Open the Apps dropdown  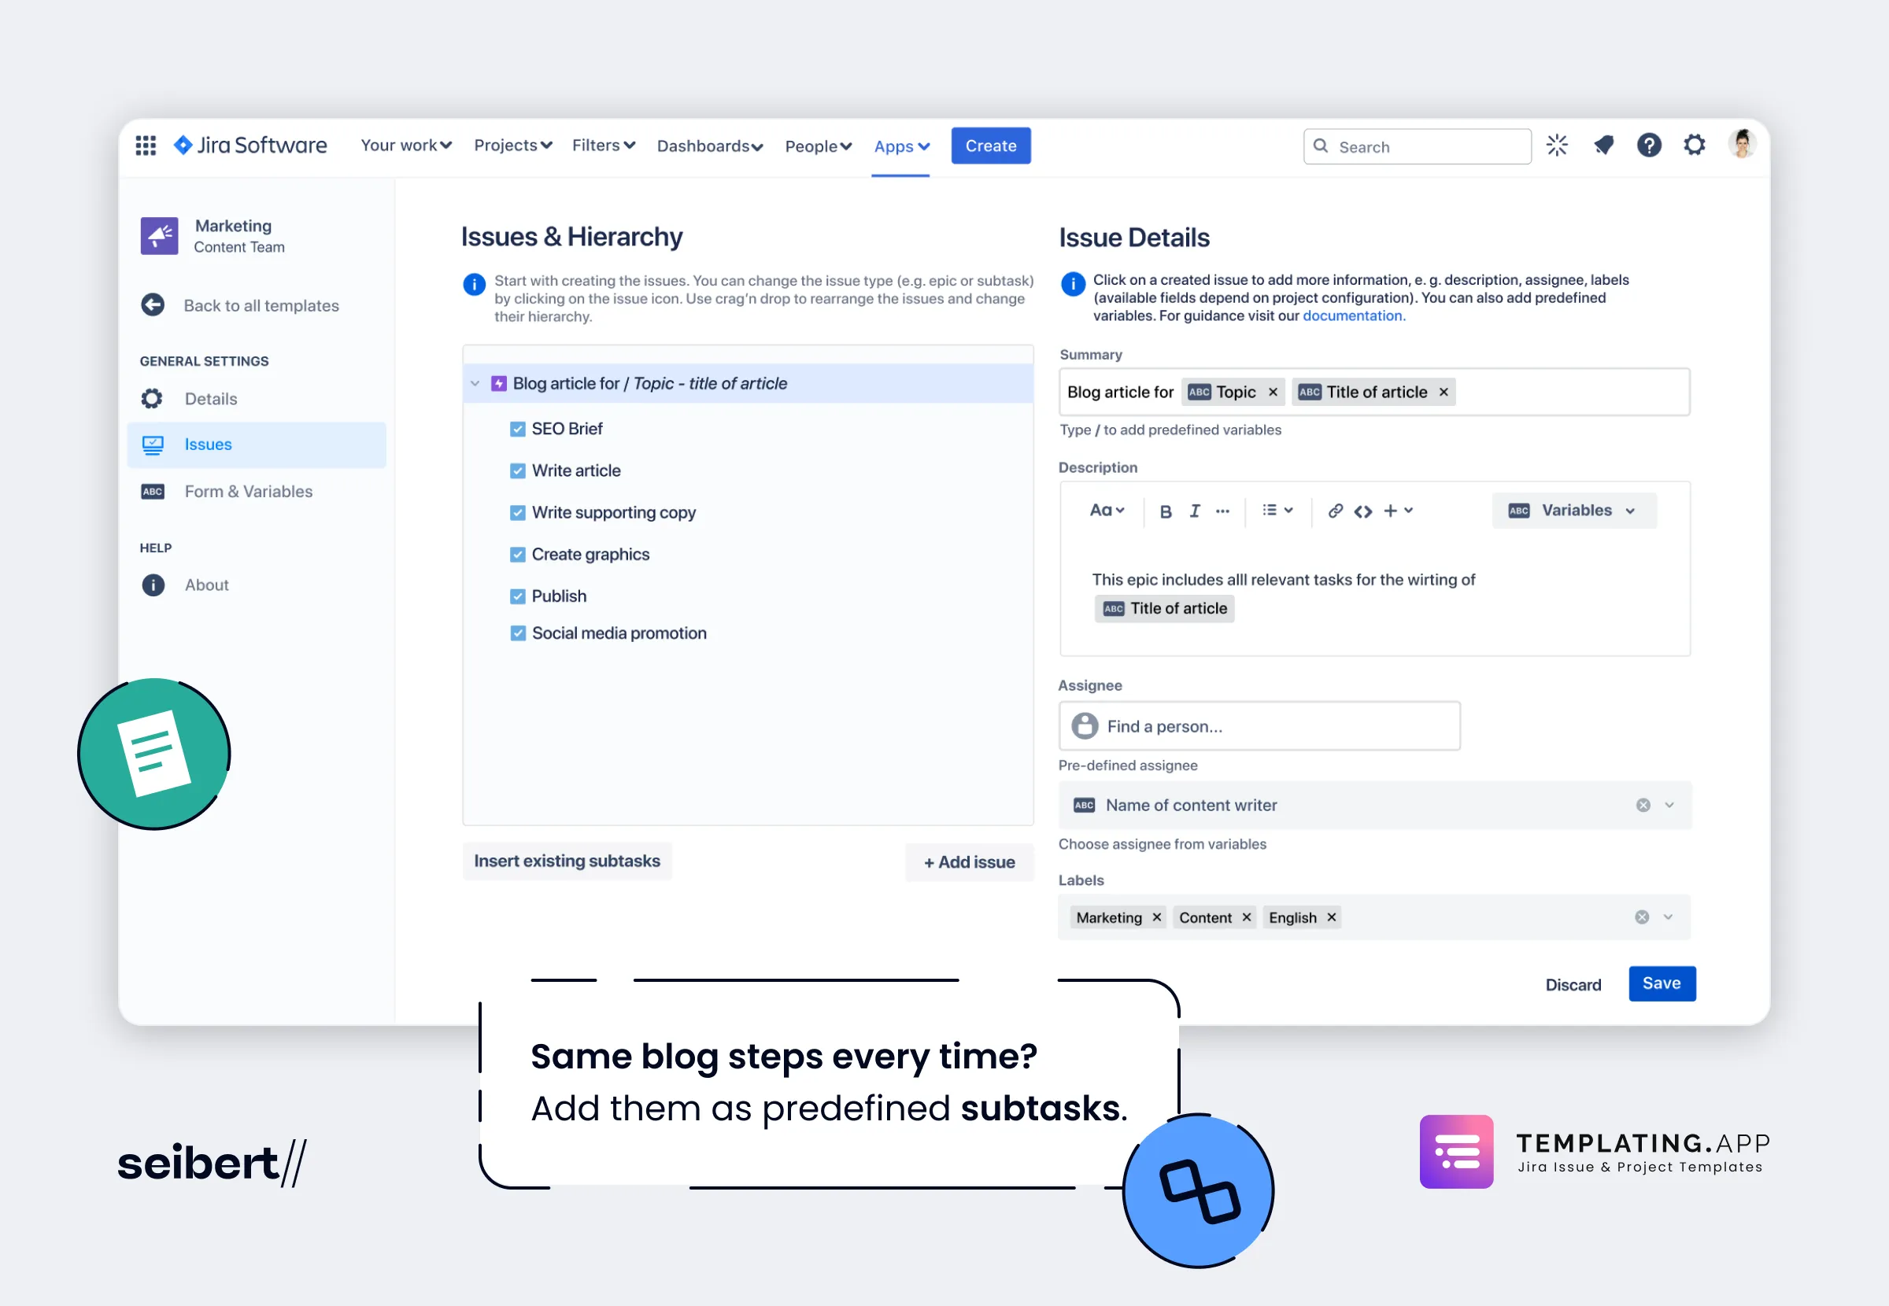pyautogui.click(x=901, y=146)
